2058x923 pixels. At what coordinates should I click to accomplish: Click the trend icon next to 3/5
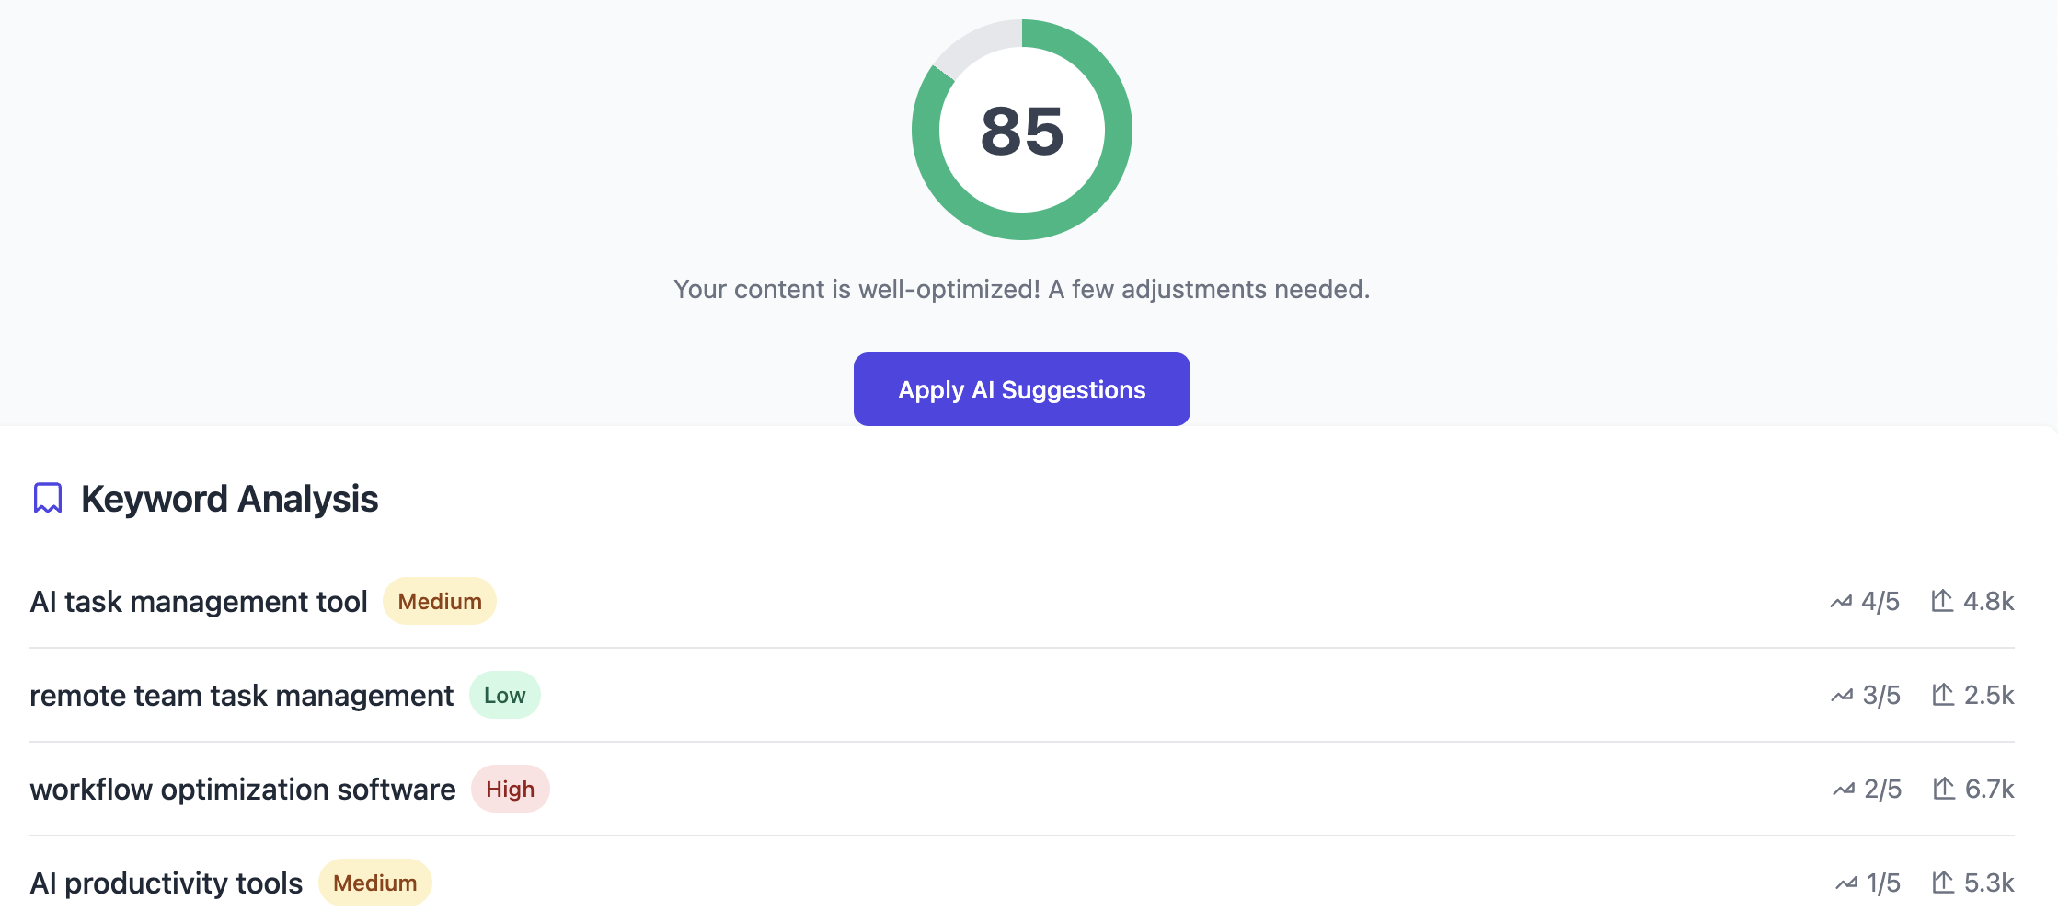tap(1842, 696)
